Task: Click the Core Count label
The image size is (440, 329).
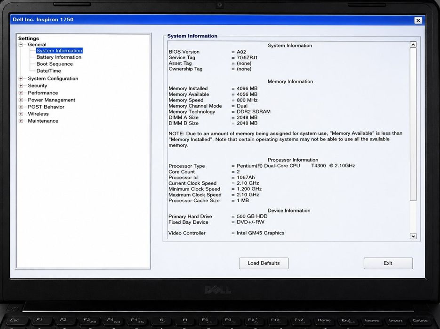Action: click(x=182, y=172)
